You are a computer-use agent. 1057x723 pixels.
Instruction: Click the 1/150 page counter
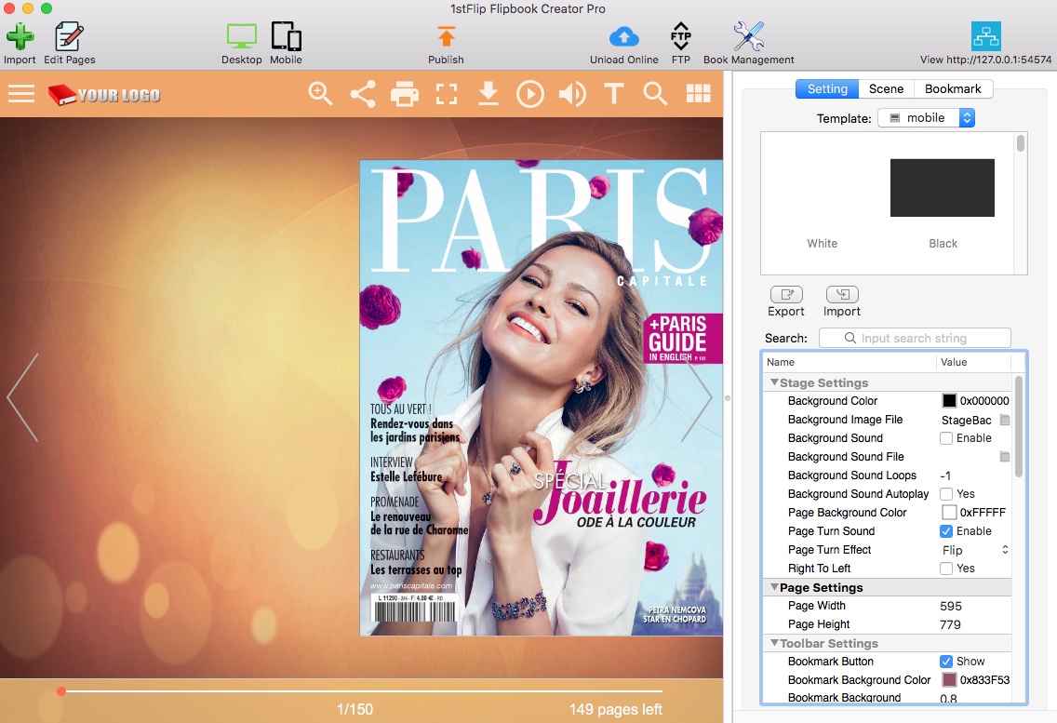point(355,710)
